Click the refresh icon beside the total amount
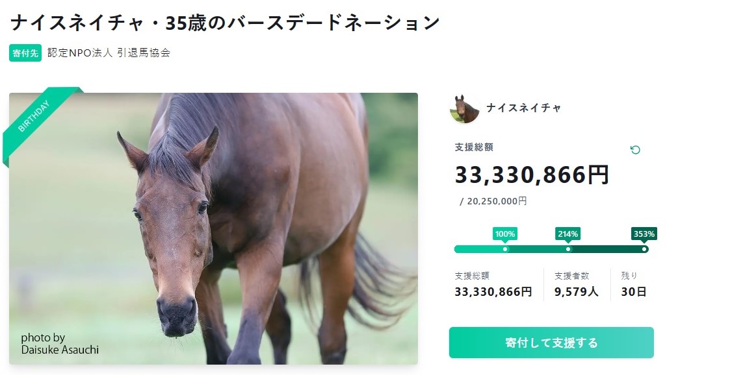The width and height of the screenshot is (743, 375). pyautogui.click(x=635, y=150)
